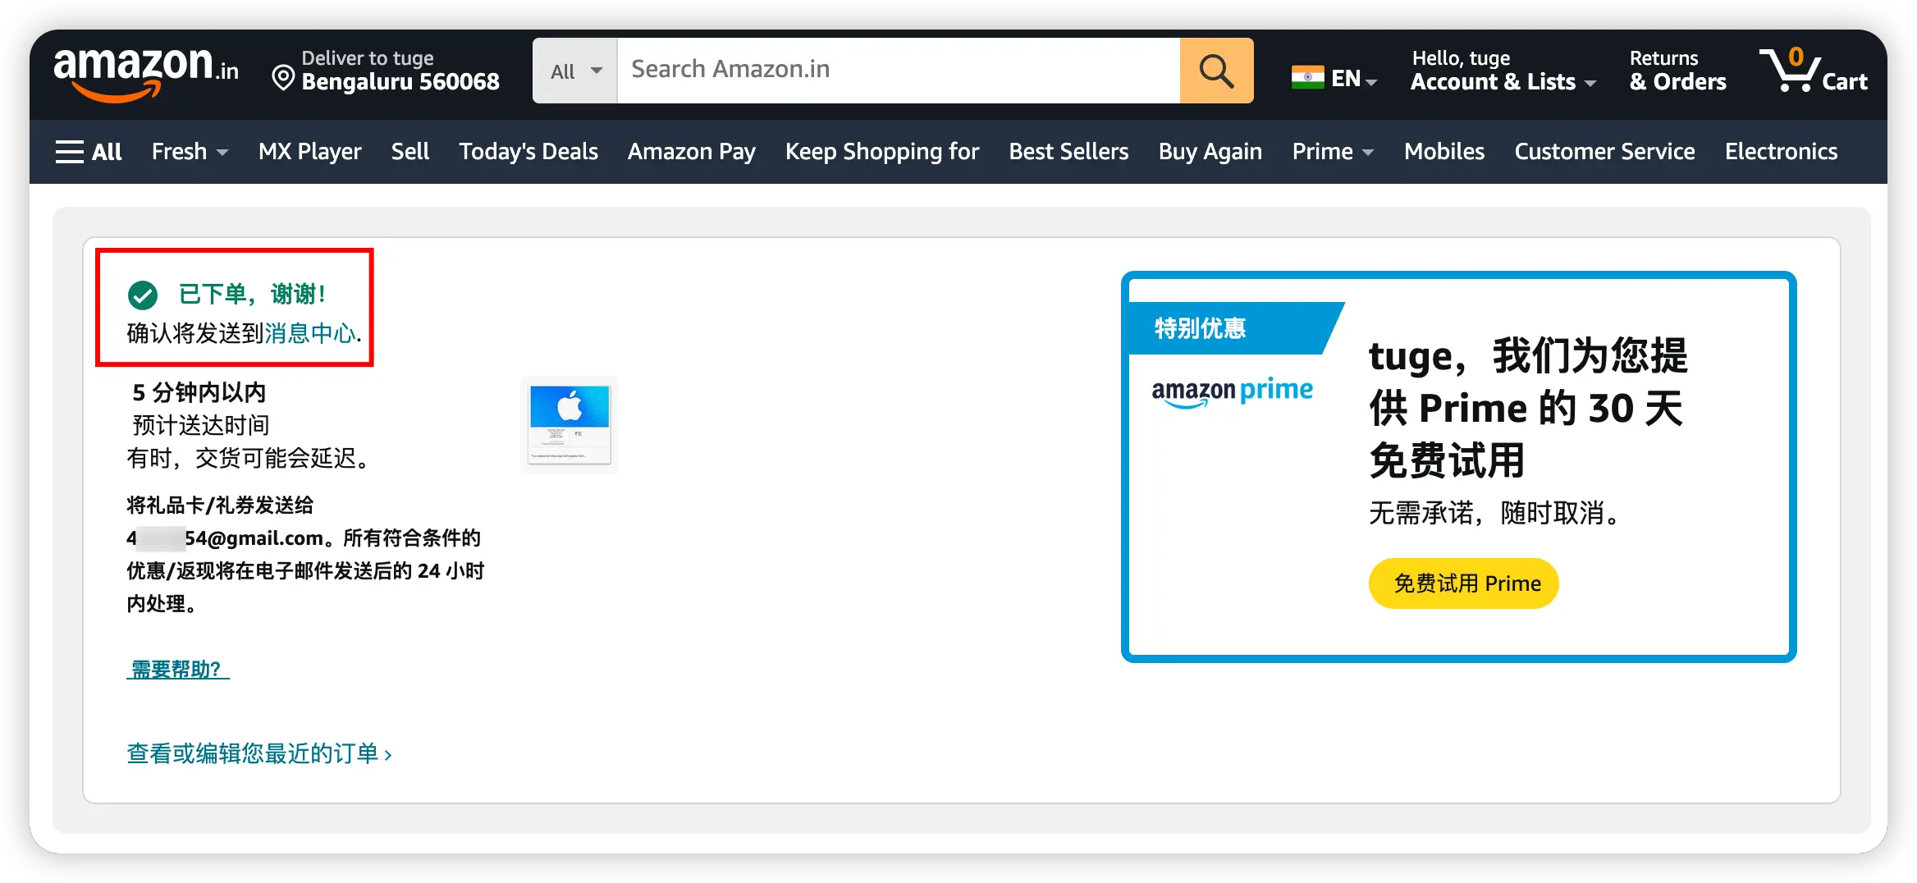Click the green order confirmed checkmark
Screen dimensions: 1917x883
(x=143, y=295)
